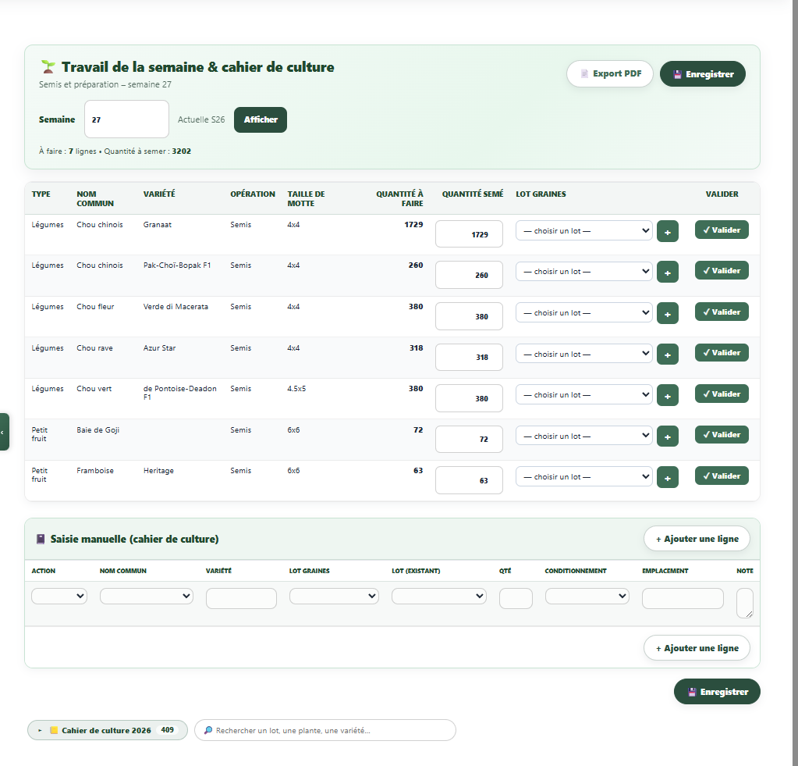Click plus button on Pak-Choï-Bopak F1 row
This screenshot has width=798, height=766.
[667, 272]
